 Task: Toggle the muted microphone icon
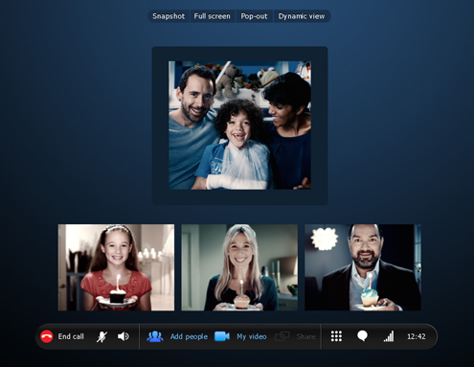pyautogui.click(x=102, y=336)
